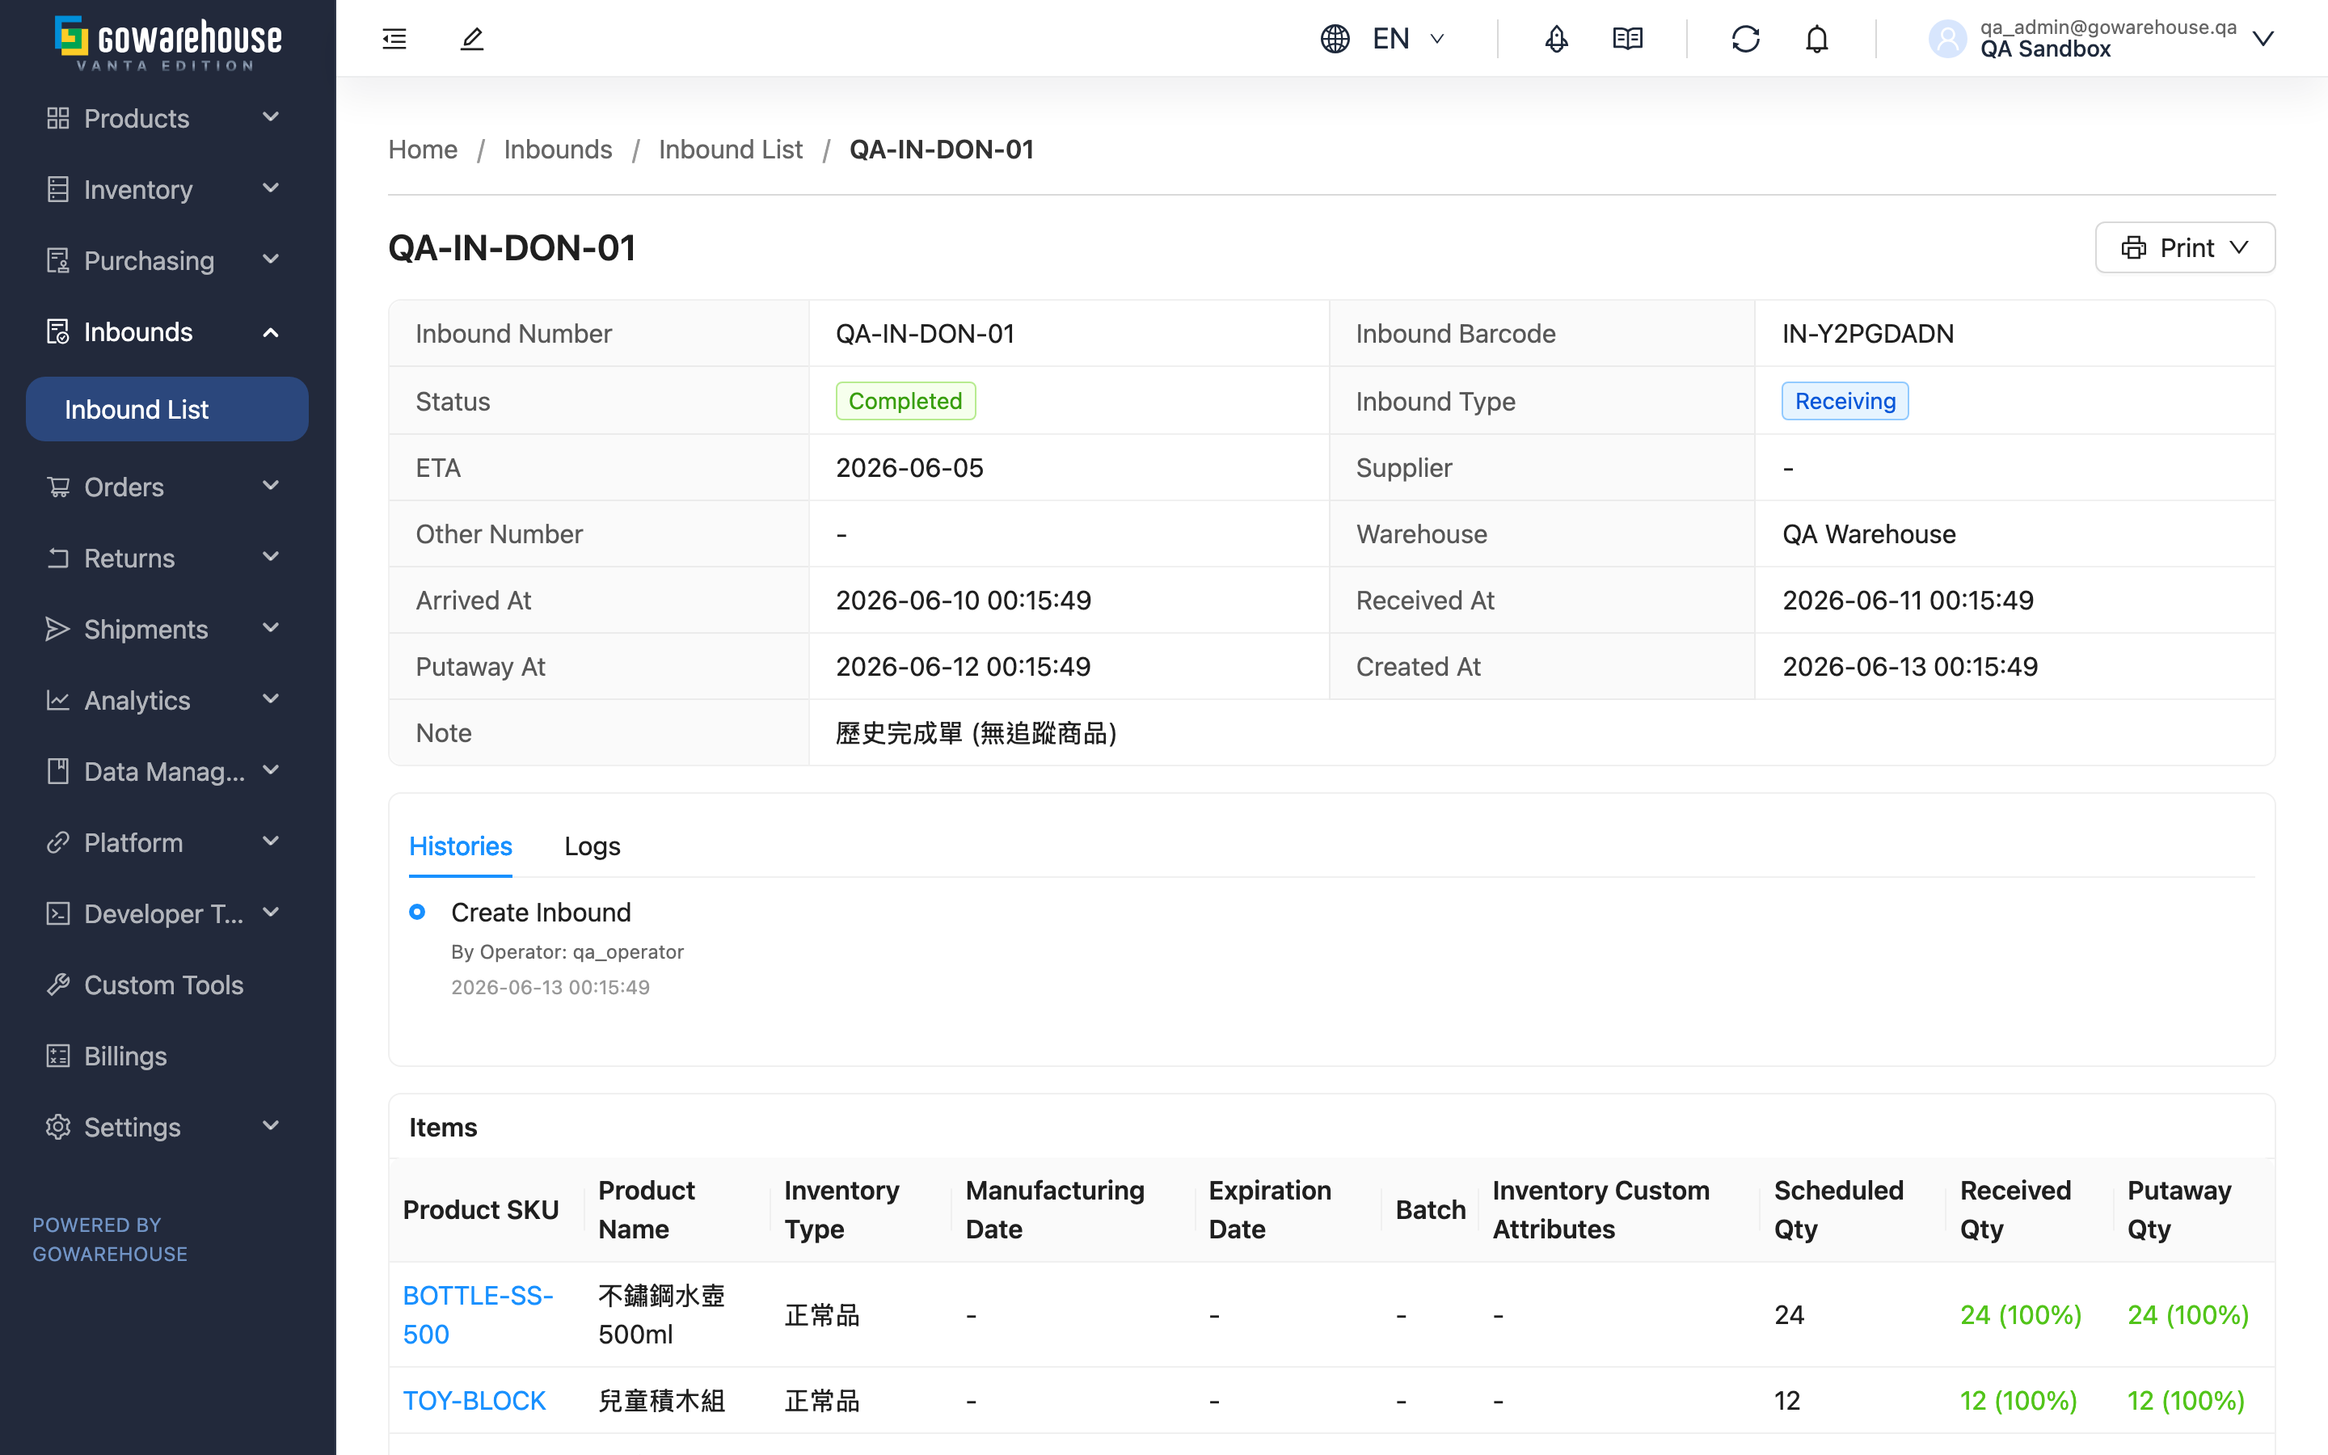
Task: Click the Custom Tools wrench icon
Action: 57,985
